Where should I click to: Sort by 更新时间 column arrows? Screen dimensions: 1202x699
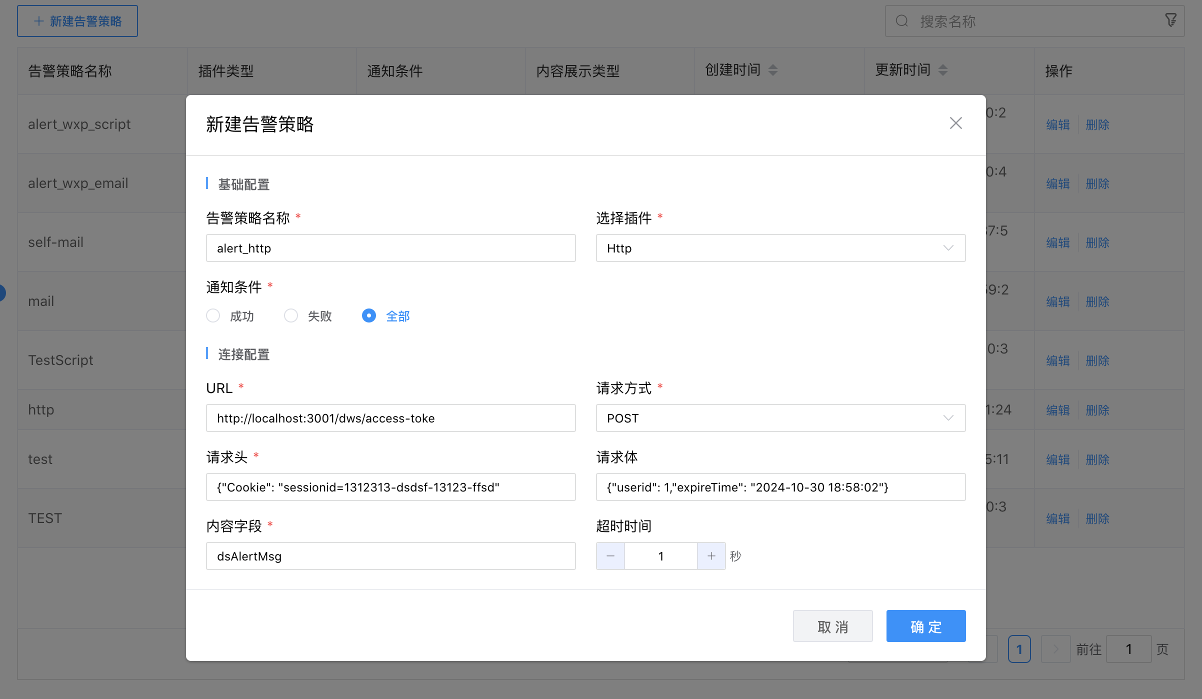coord(942,70)
